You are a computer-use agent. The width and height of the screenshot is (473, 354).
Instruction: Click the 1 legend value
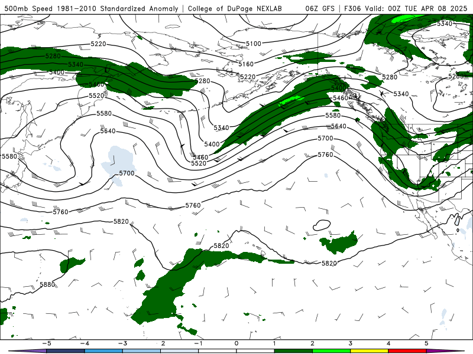pos(274,343)
